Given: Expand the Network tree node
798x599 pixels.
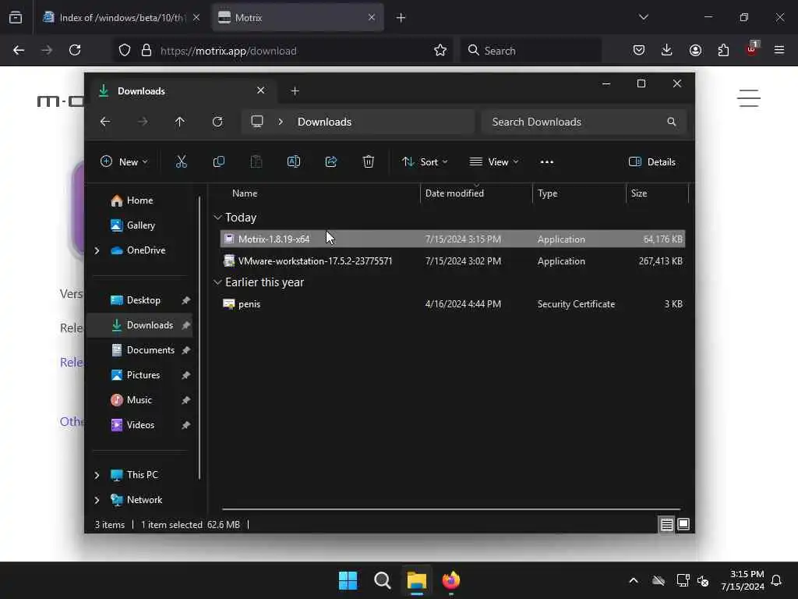Looking at the screenshot, I should tap(97, 500).
